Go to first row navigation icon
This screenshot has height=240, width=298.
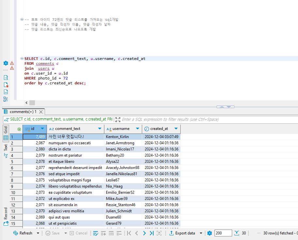click(x=129, y=233)
